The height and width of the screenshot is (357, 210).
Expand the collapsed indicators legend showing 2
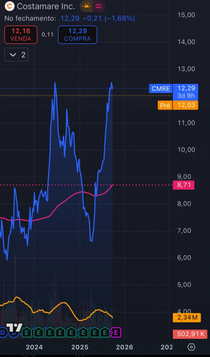[16, 55]
